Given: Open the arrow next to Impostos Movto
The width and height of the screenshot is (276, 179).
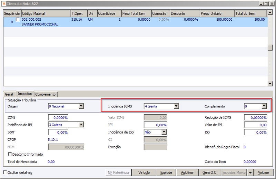Looking at the screenshot, I should (250, 172).
